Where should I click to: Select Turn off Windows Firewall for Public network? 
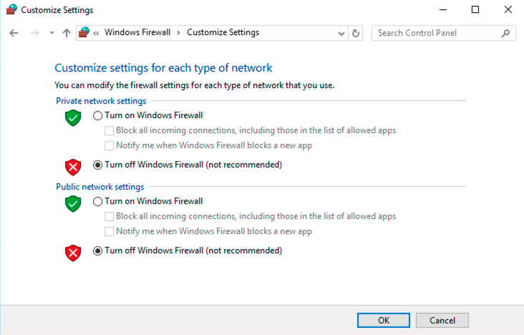98,251
